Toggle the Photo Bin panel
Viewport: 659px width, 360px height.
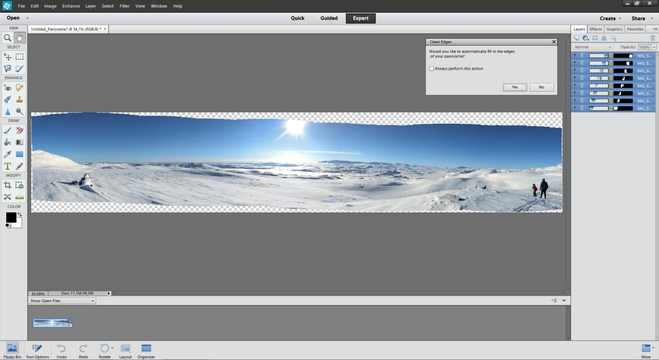tap(12, 351)
